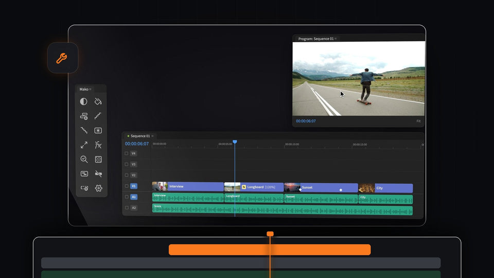Disable the highlighted A1 track target
The width and height of the screenshot is (494, 278).
pos(134,197)
